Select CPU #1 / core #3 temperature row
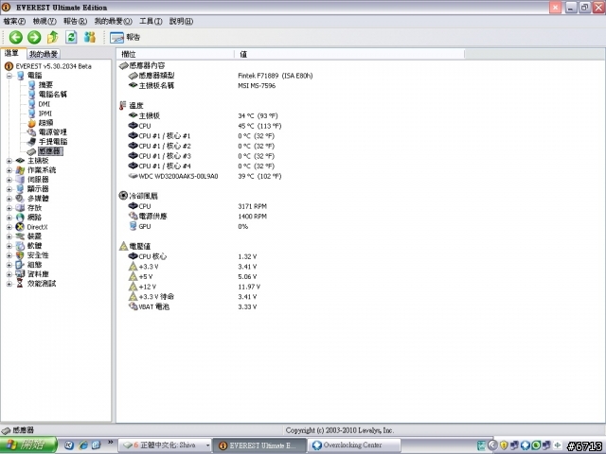The image size is (606, 454). click(202, 156)
